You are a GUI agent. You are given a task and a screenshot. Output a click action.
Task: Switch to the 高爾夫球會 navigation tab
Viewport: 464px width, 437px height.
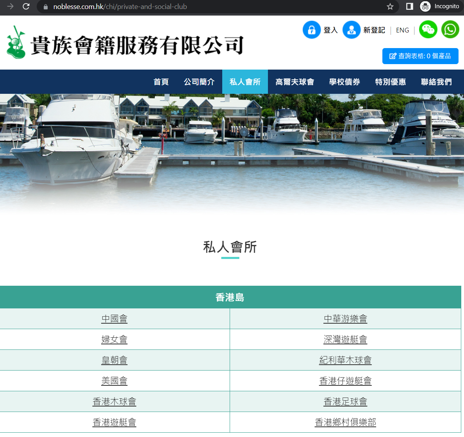pos(295,82)
